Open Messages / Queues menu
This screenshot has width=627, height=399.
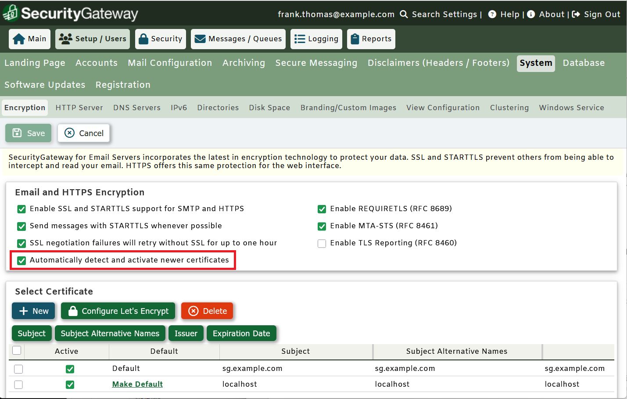click(238, 39)
